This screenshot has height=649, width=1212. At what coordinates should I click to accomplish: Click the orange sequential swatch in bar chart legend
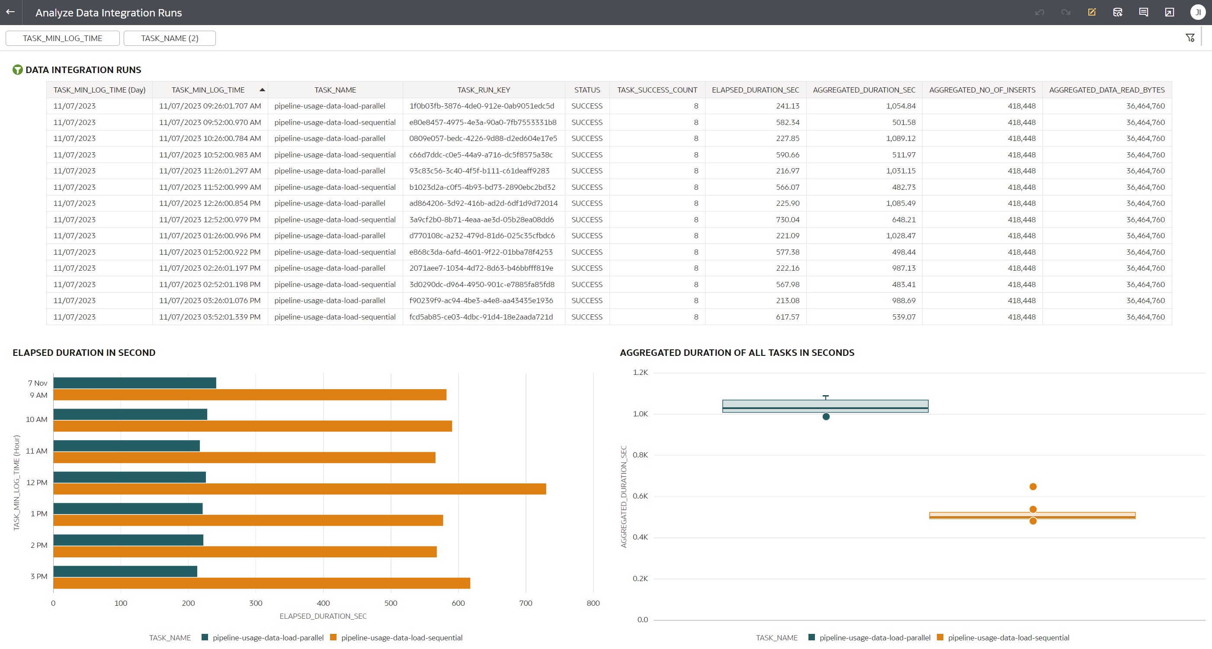point(333,637)
